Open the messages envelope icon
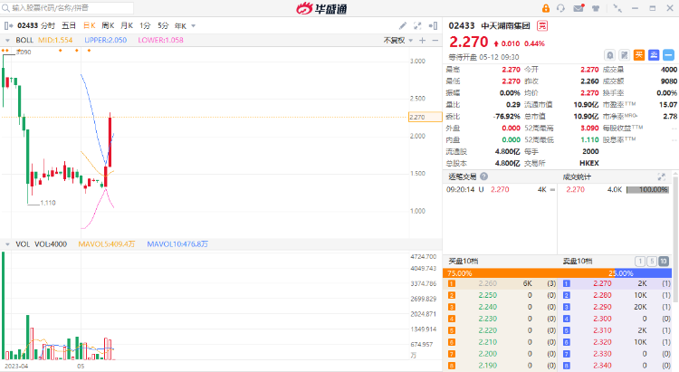The image size is (679, 372). click(x=579, y=8)
